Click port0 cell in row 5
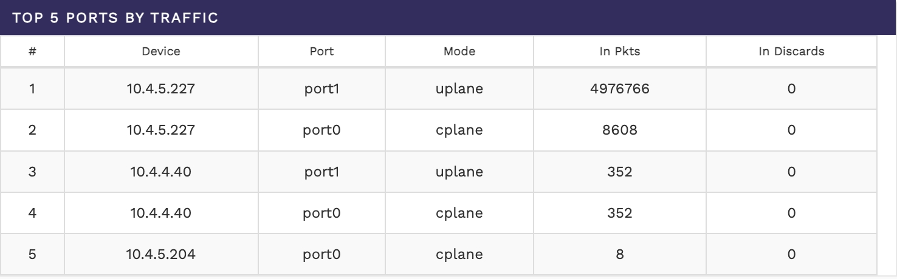 pos(321,254)
